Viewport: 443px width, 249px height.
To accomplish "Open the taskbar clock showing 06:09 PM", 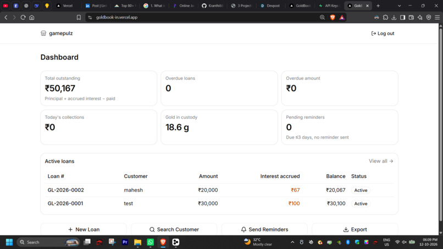I will (430, 242).
